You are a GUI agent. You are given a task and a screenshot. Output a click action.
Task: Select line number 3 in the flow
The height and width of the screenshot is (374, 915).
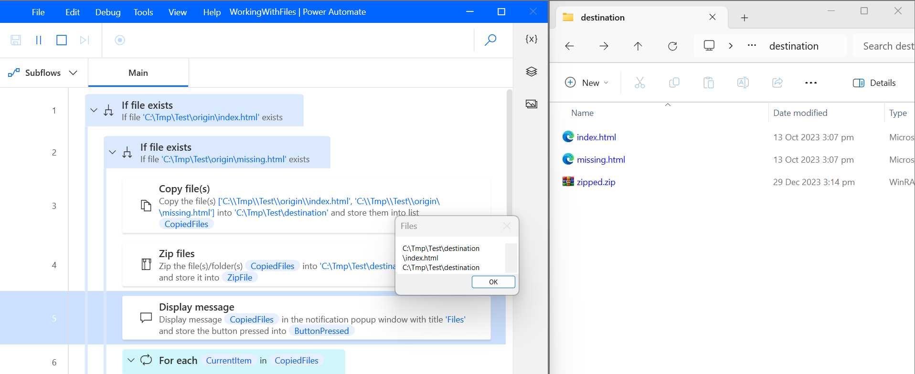tap(54, 206)
